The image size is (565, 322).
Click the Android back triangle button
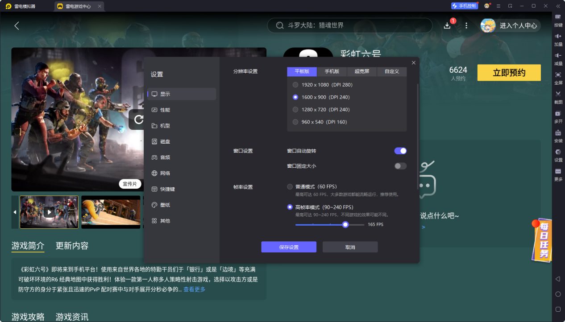tap(558, 279)
